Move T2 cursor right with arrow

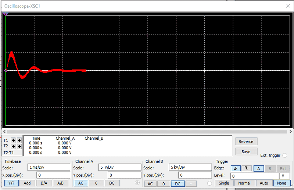(19, 146)
